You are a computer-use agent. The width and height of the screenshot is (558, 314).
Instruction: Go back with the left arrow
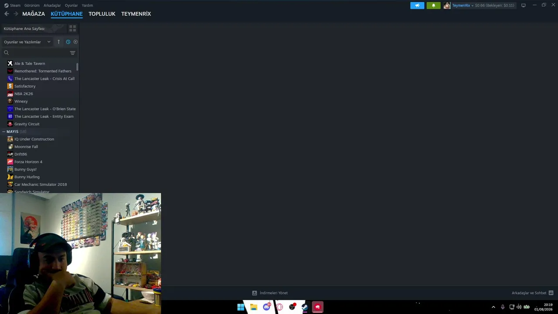point(7,14)
